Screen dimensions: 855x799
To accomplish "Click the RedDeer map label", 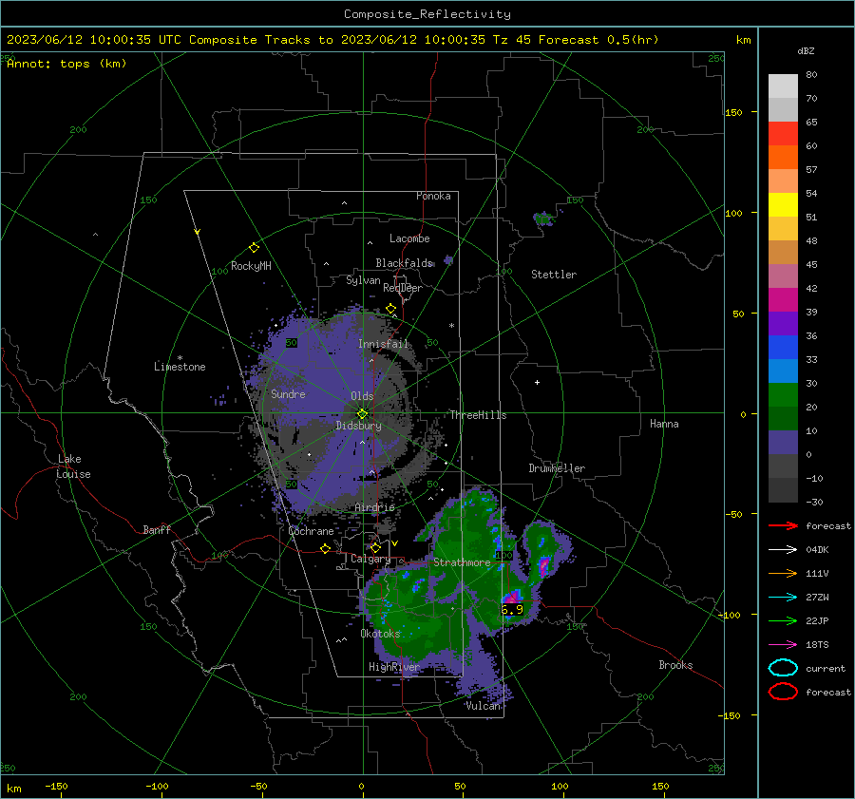I will (x=403, y=288).
